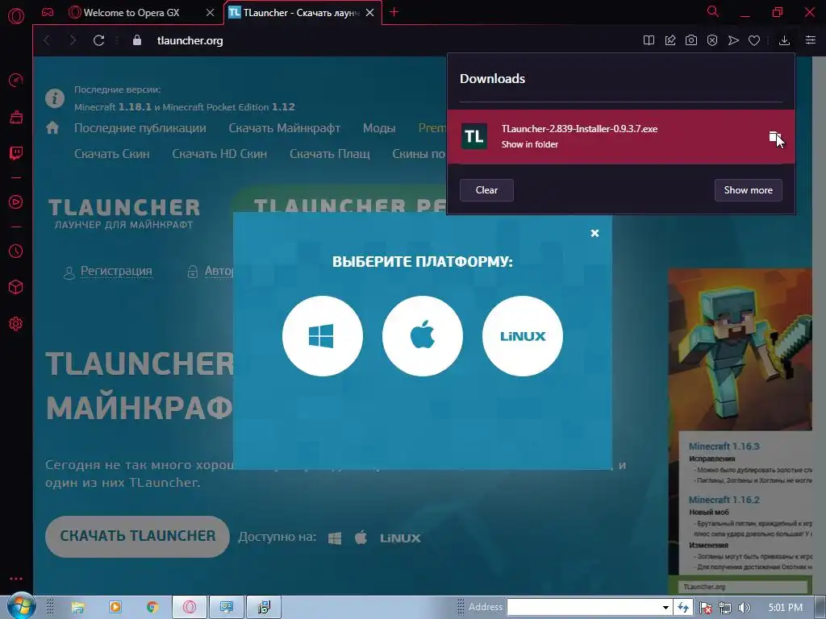Go back to previous page
Viewport: 826px width, 619px height.
[48, 40]
